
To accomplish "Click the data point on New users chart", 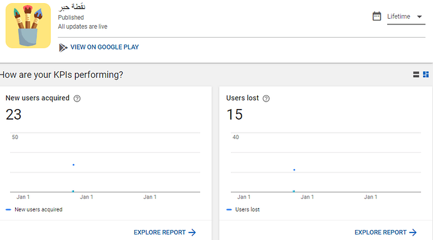I will [73, 165].
